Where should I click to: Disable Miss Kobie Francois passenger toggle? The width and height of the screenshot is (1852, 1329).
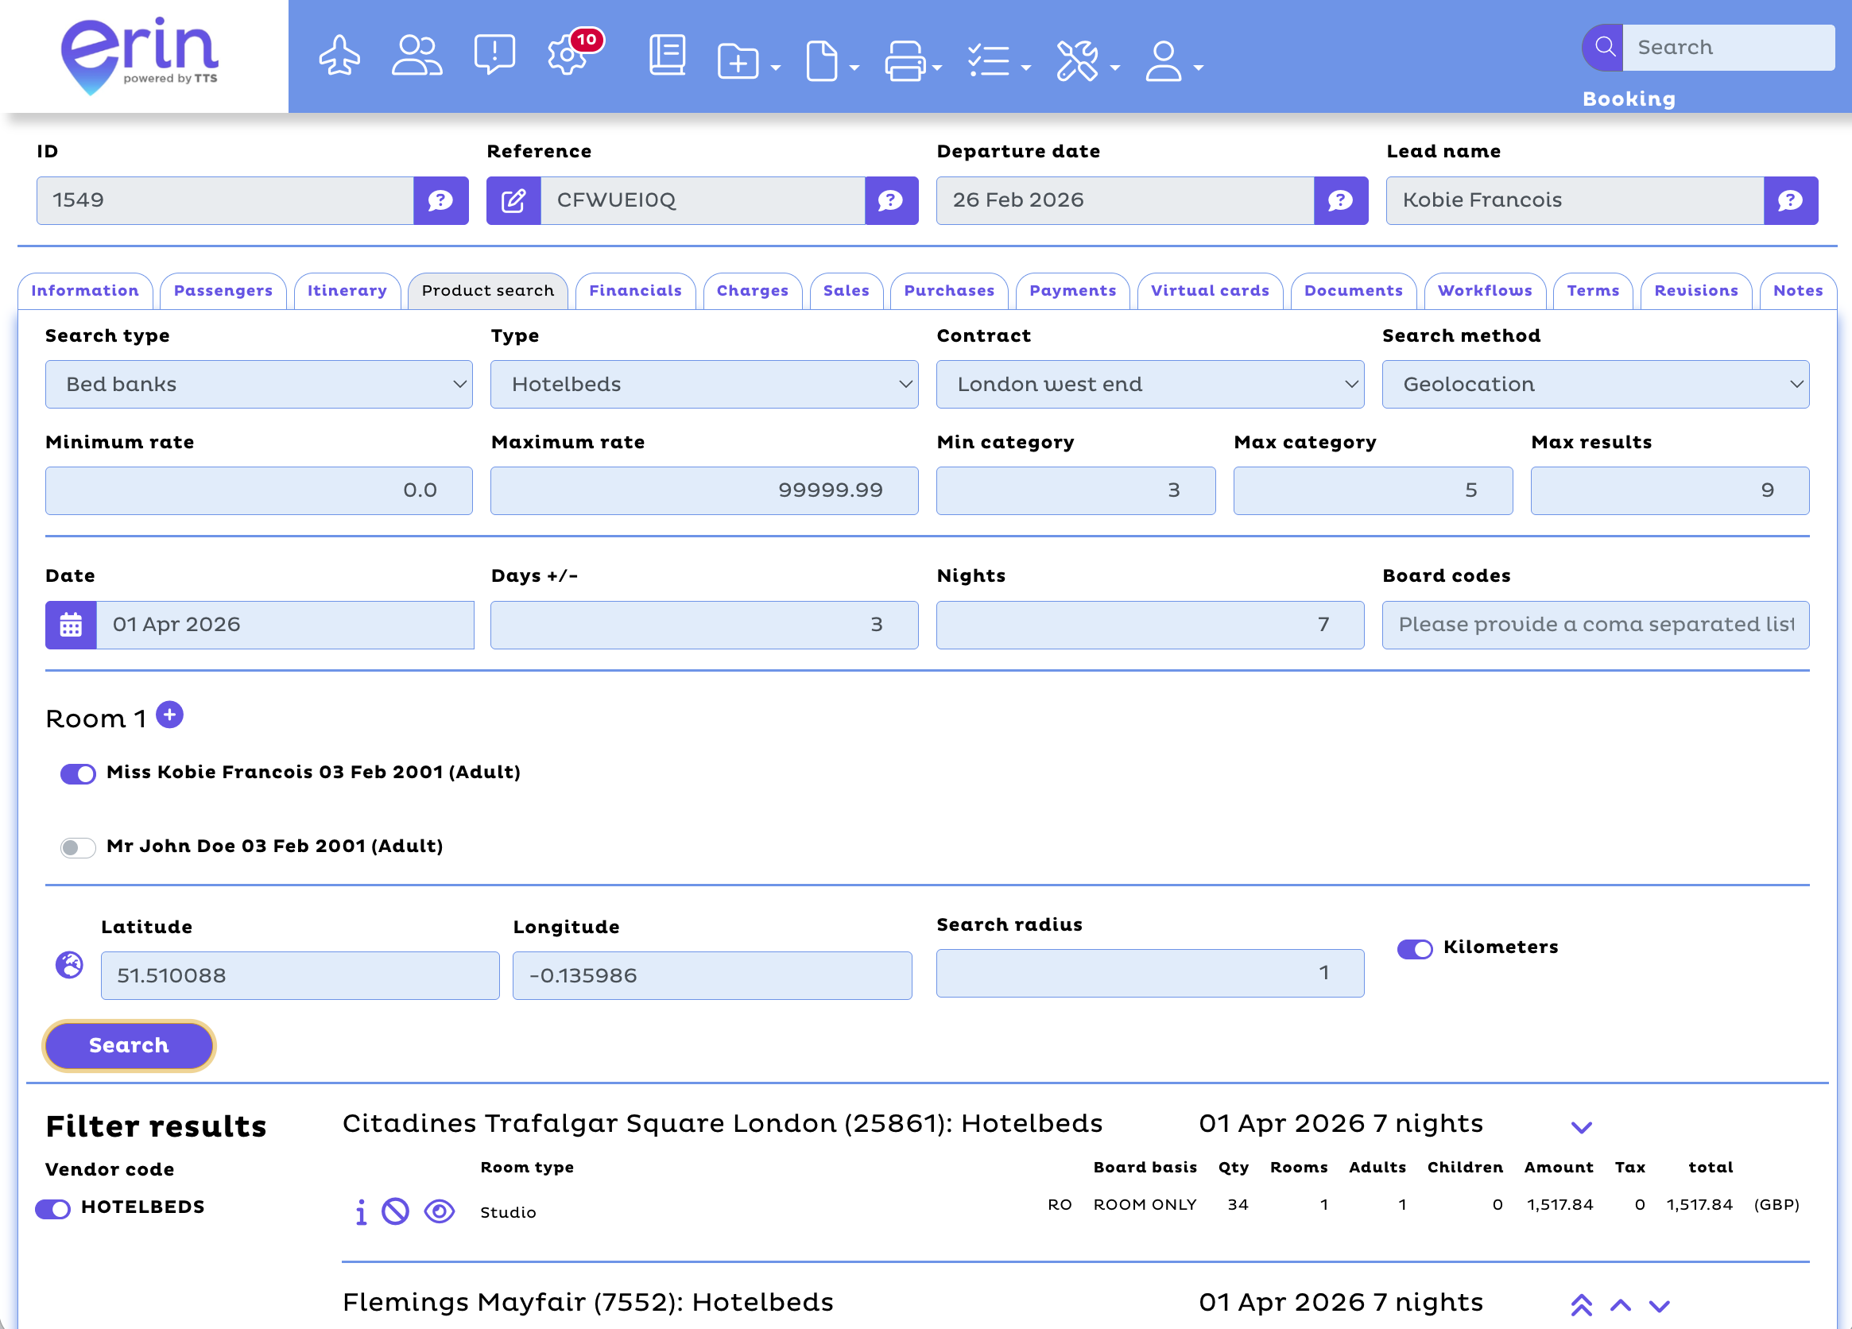pyautogui.click(x=78, y=773)
